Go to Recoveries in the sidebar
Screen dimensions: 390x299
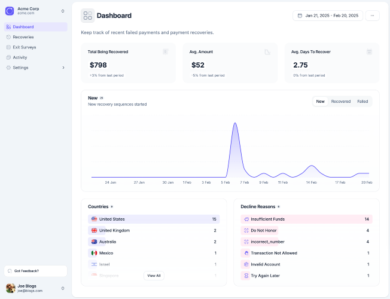click(x=23, y=37)
